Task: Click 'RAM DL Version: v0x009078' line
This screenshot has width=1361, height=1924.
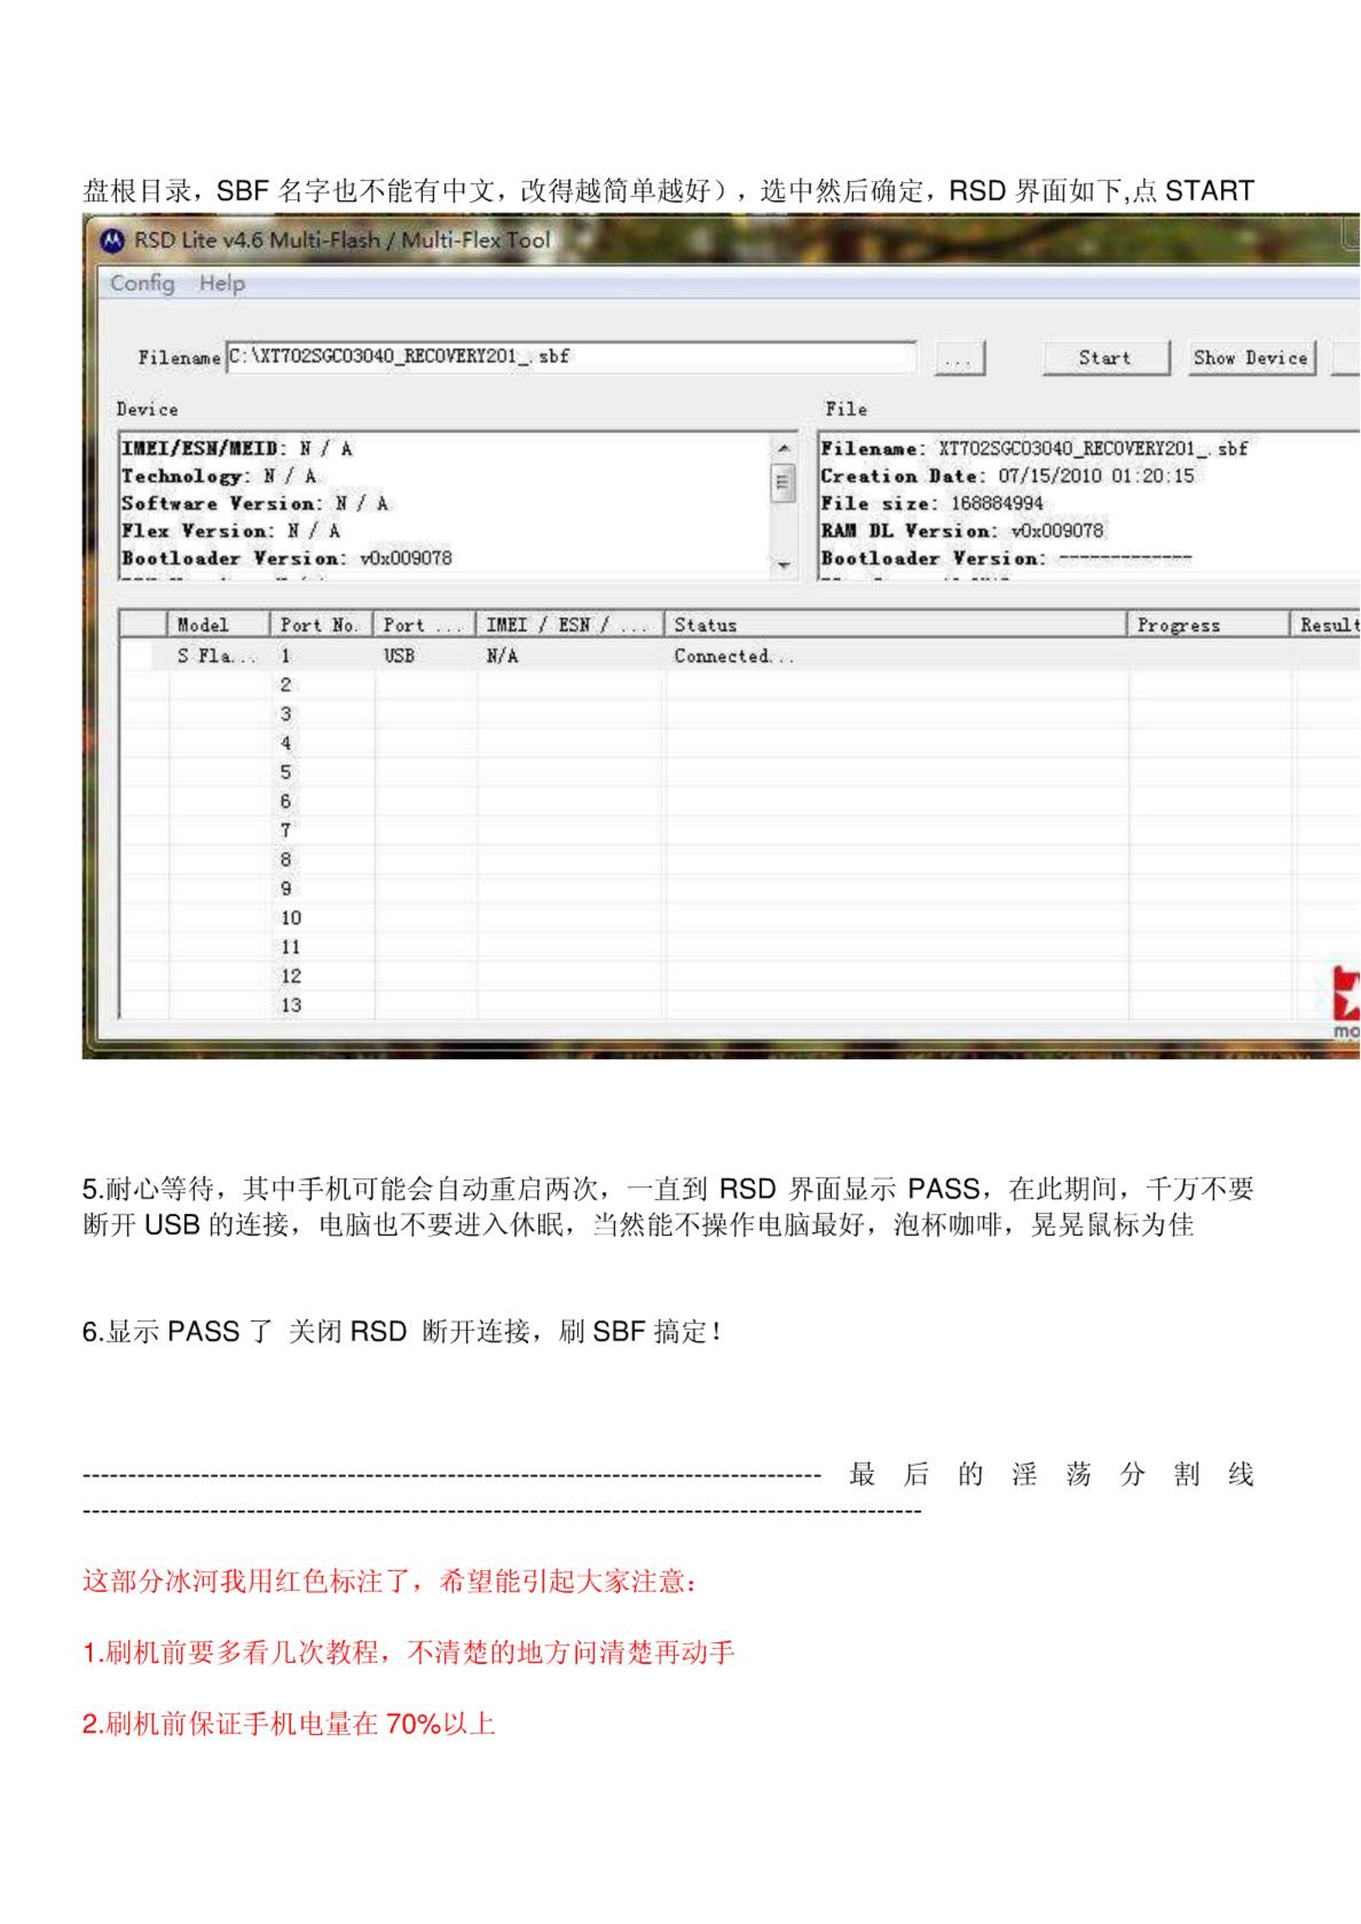Action: click(961, 531)
